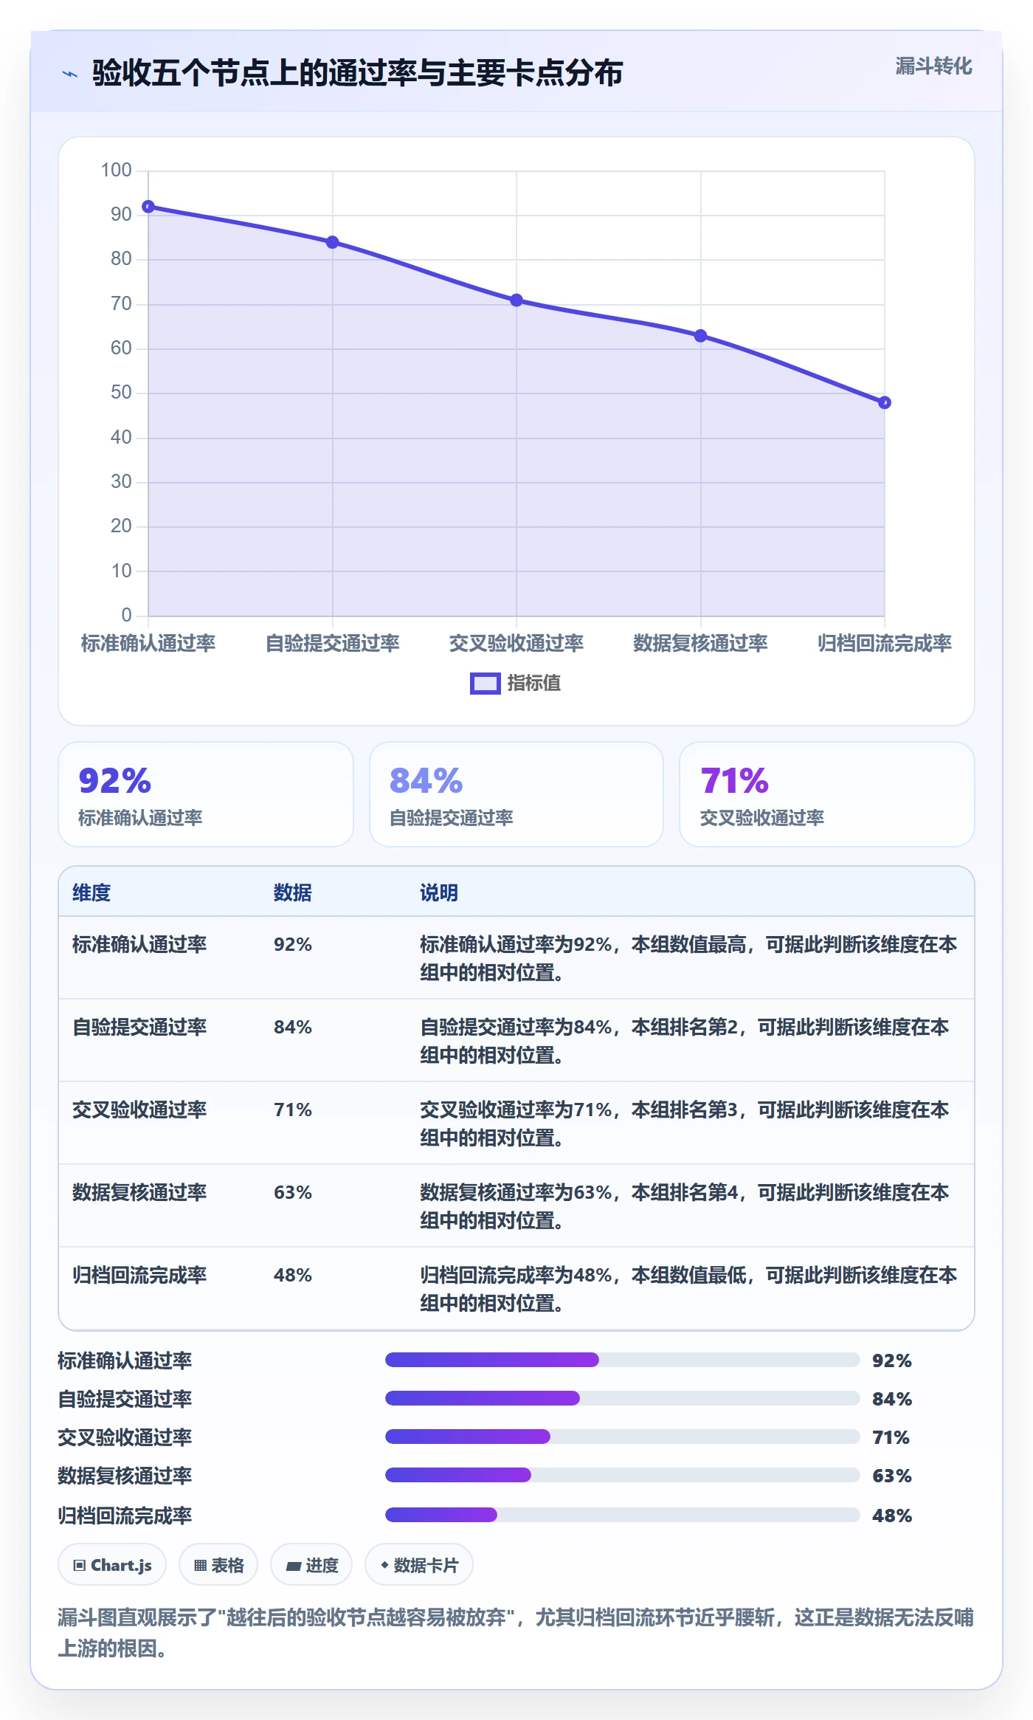Click table value 84% in 自验提交 row
The width and height of the screenshot is (1033, 1720).
pos(293,1027)
